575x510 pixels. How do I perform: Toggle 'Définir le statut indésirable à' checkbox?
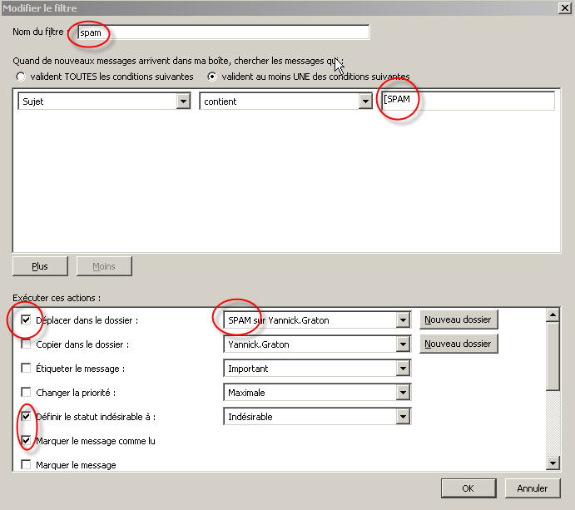tap(26, 417)
